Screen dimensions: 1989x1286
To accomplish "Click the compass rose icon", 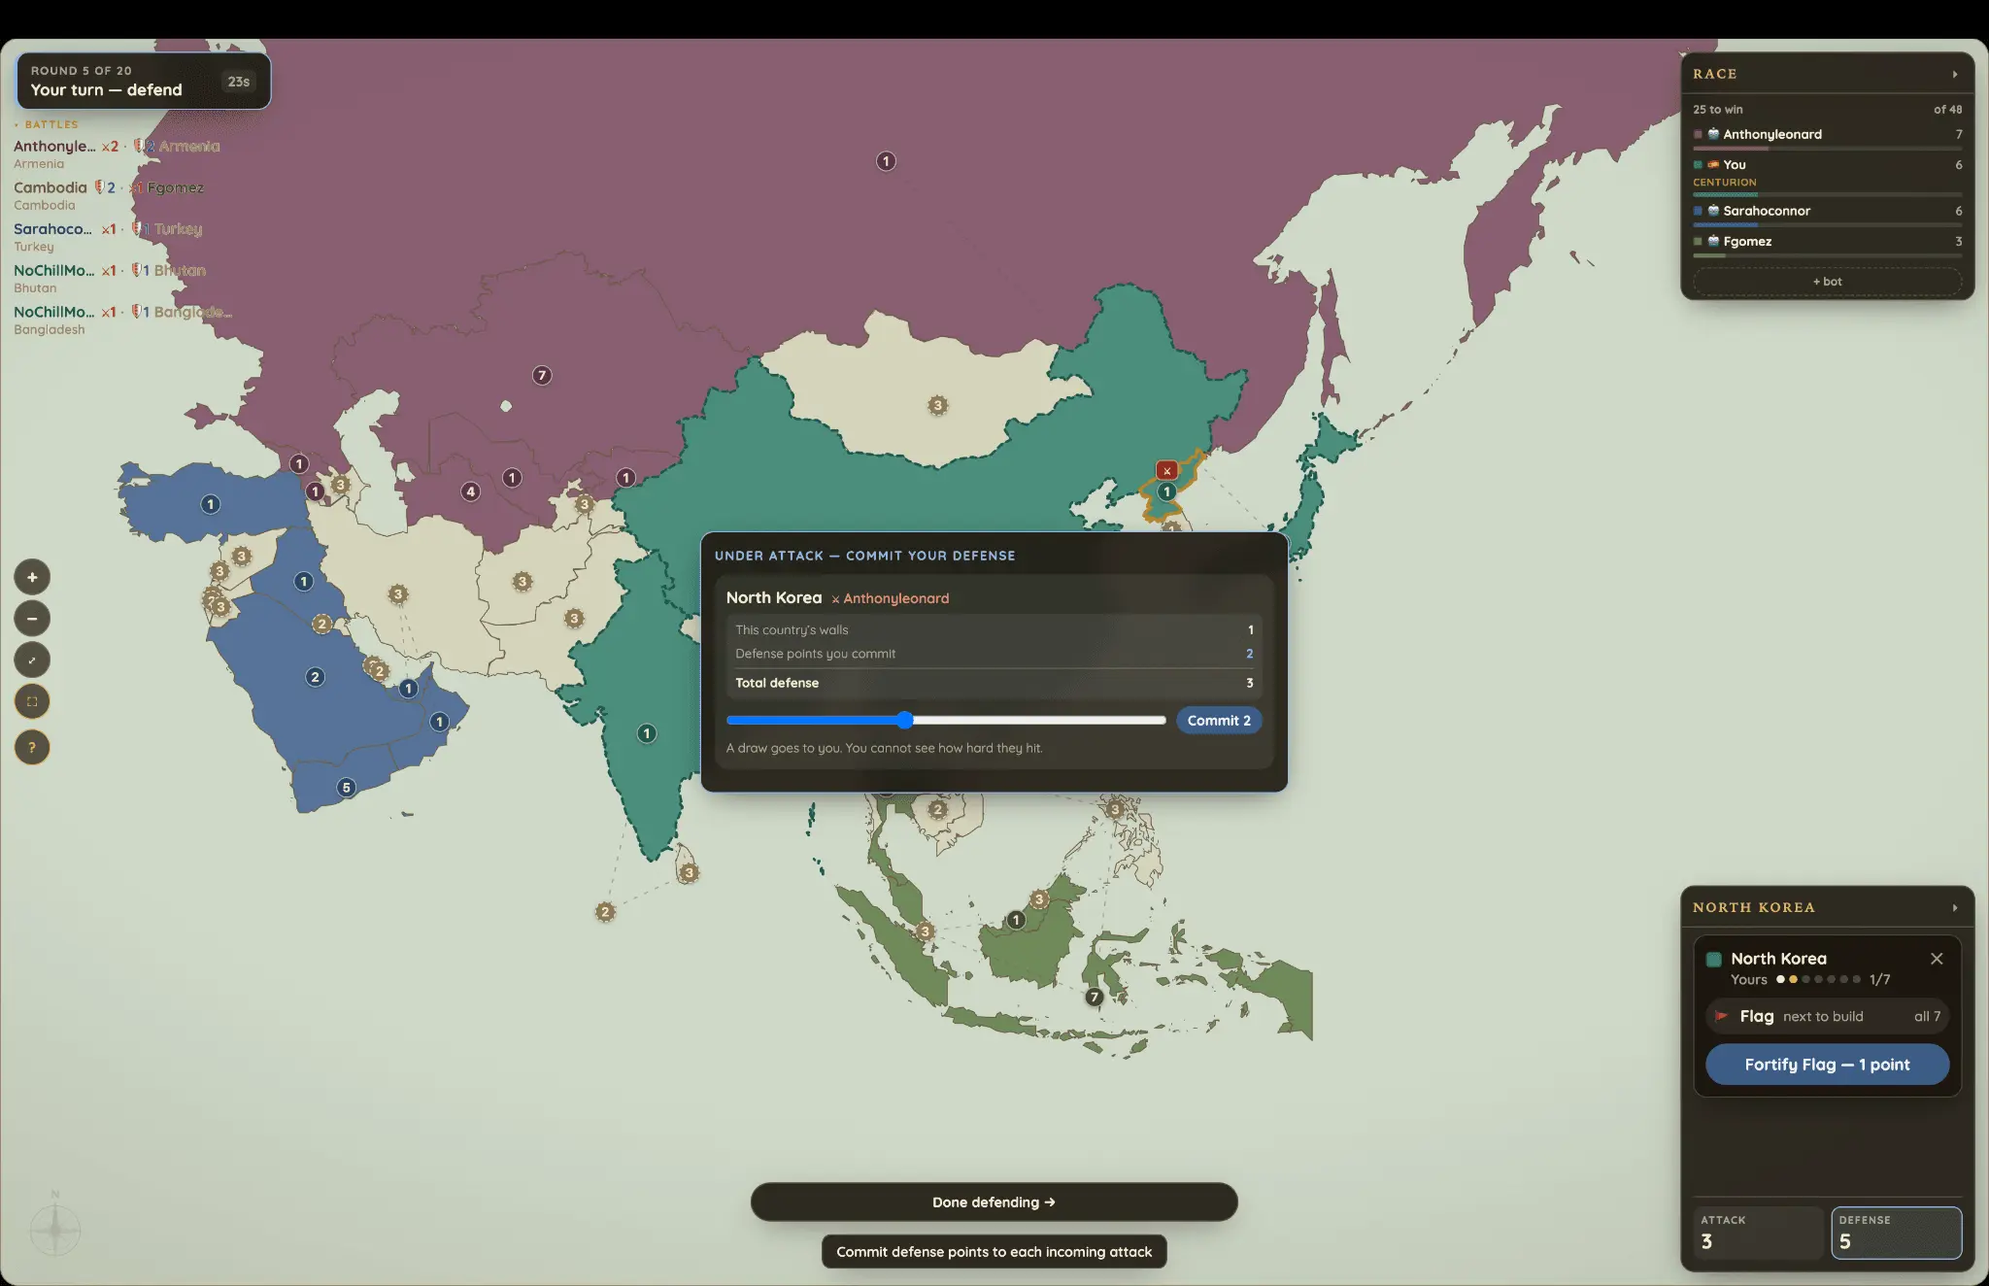I will click(55, 1229).
